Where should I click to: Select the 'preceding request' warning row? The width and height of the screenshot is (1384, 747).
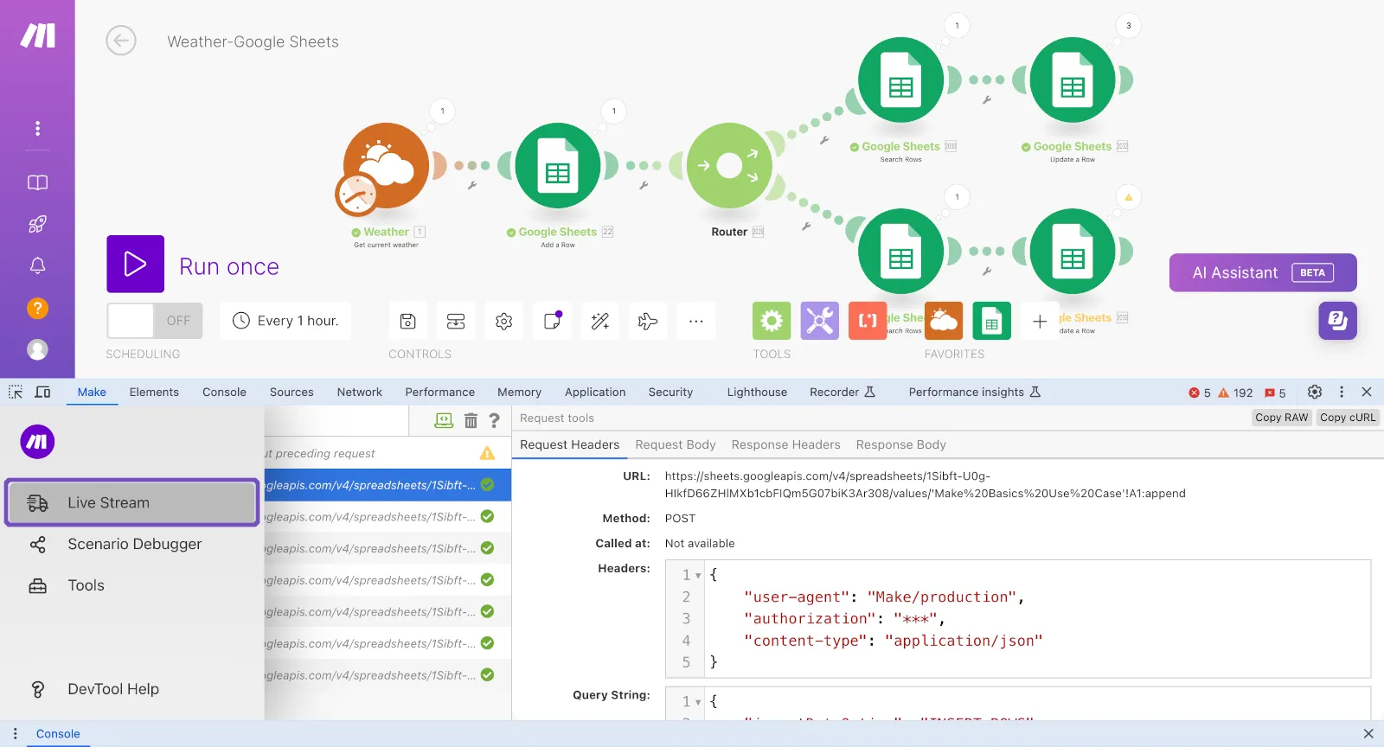click(388, 453)
